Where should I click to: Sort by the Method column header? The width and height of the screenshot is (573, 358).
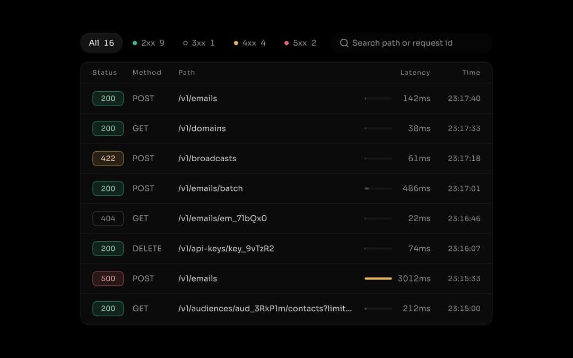(147, 73)
